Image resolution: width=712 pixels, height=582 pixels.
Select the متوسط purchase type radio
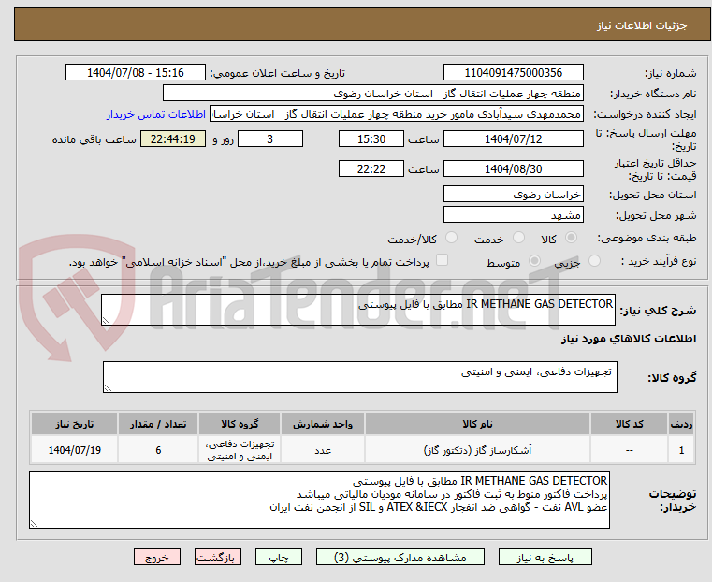point(535,260)
